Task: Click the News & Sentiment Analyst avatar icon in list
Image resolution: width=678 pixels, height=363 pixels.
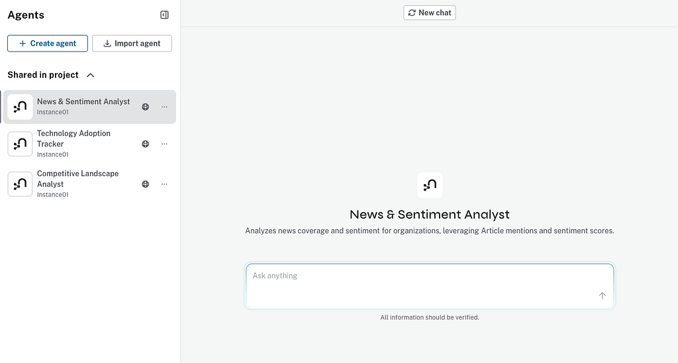Action: (20, 107)
